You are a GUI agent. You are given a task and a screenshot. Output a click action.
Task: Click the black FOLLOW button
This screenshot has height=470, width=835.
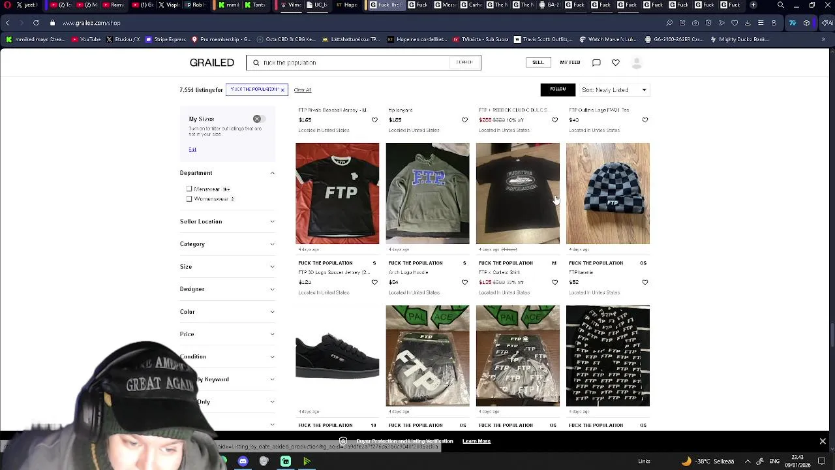(558, 89)
